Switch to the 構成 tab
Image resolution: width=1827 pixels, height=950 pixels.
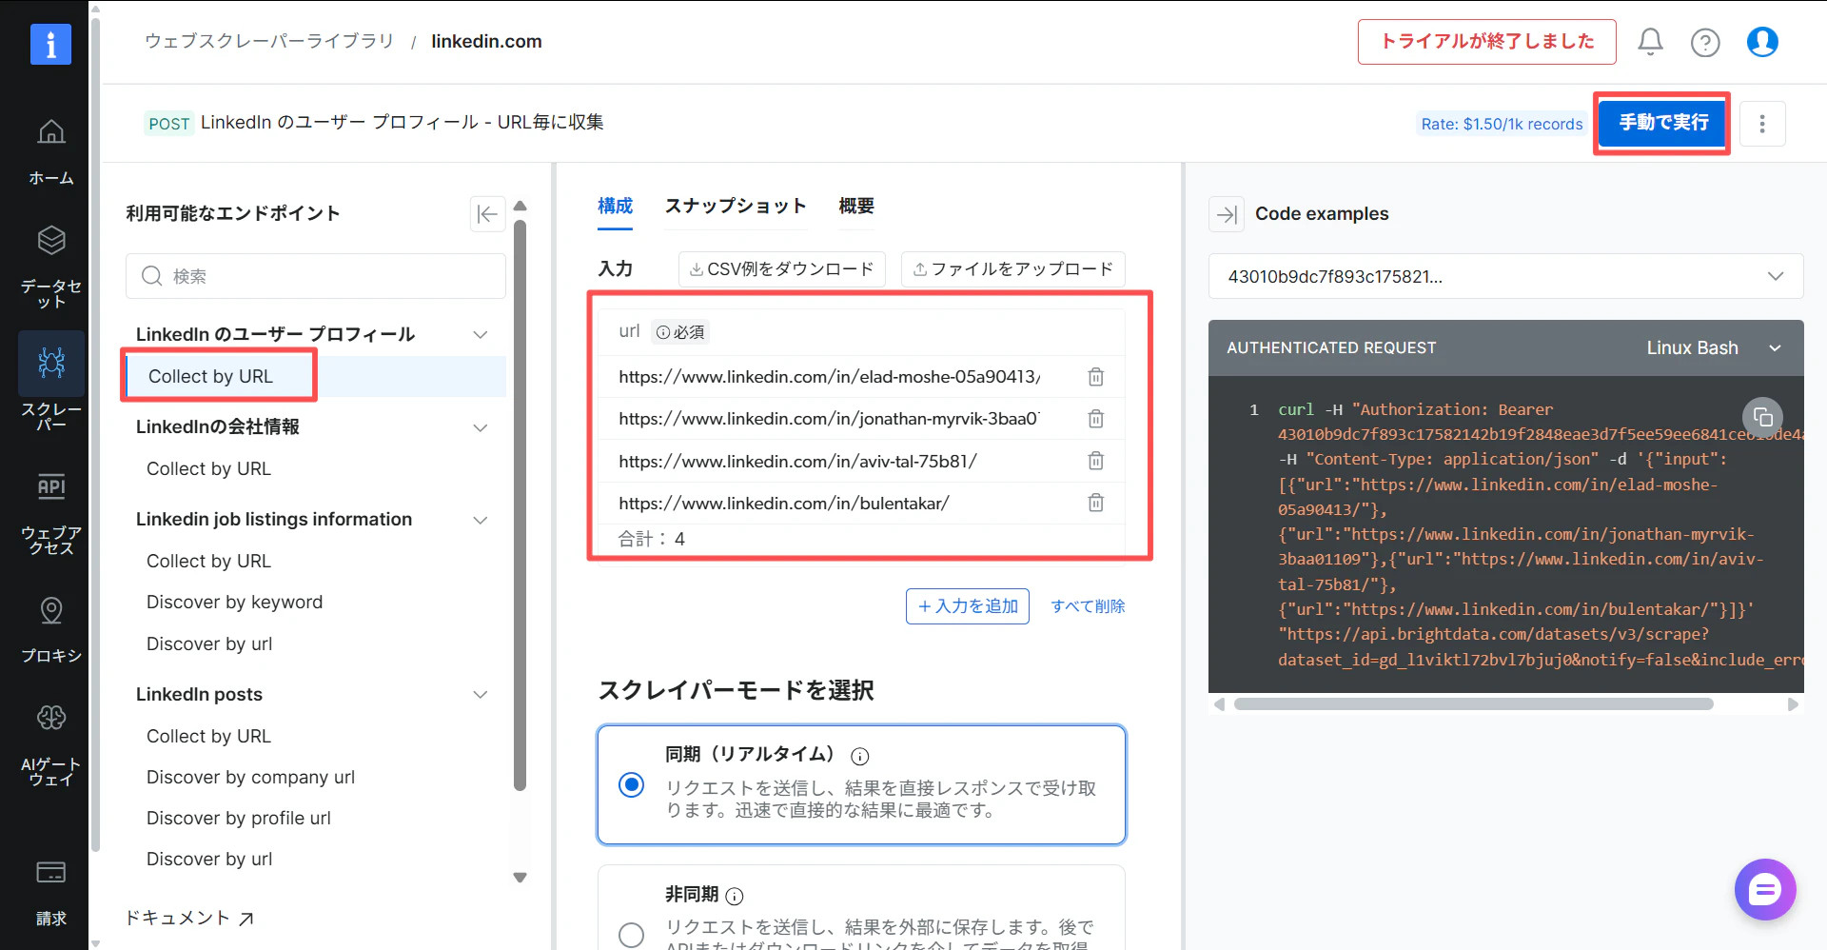point(615,207)
